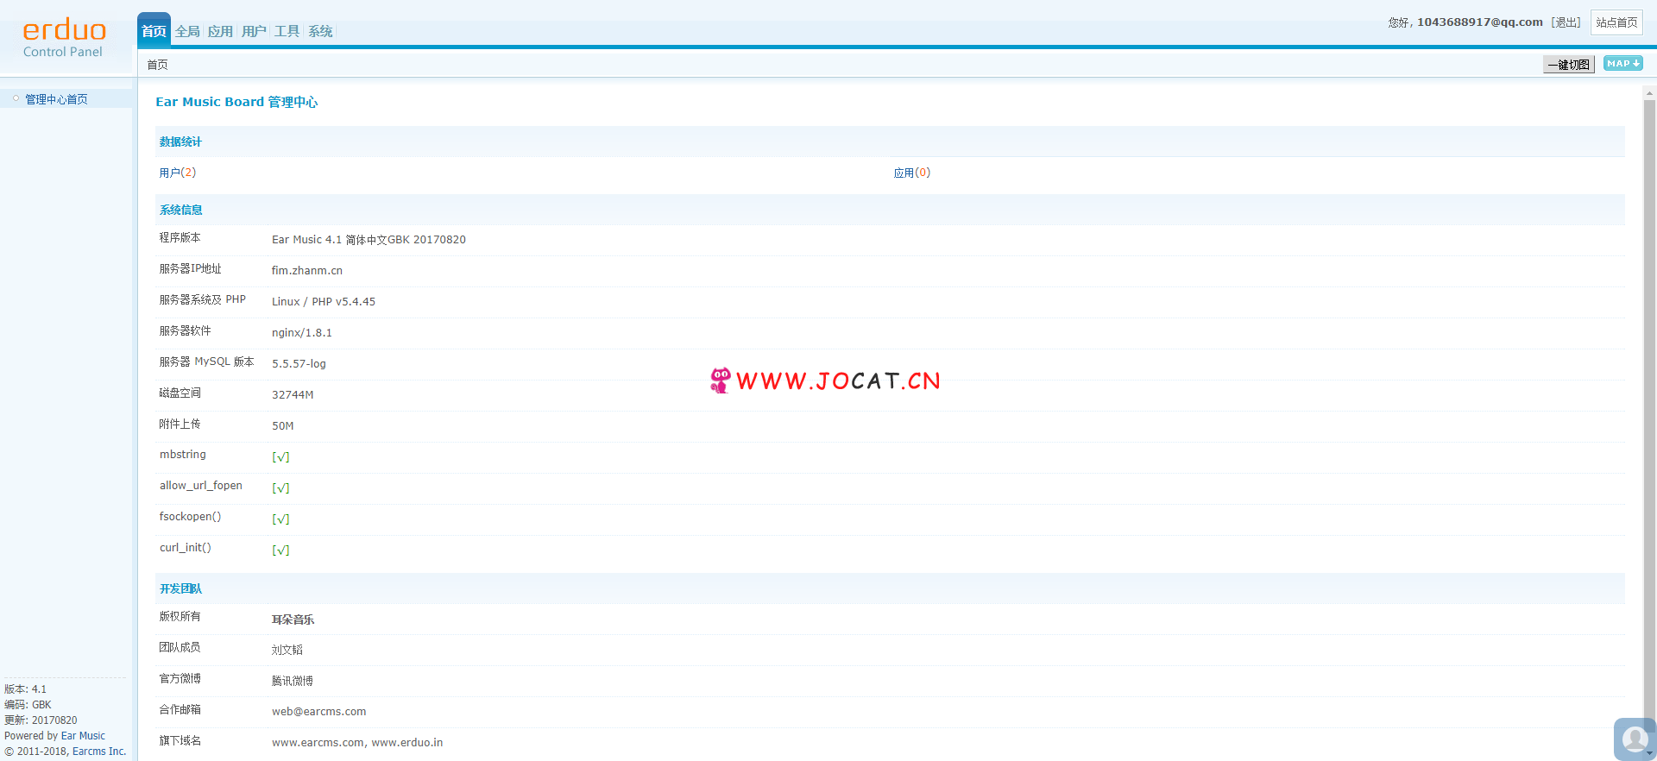Open the Earcms Inc. footer link
The image size is (1657, 761).
[x=99, y=752]
